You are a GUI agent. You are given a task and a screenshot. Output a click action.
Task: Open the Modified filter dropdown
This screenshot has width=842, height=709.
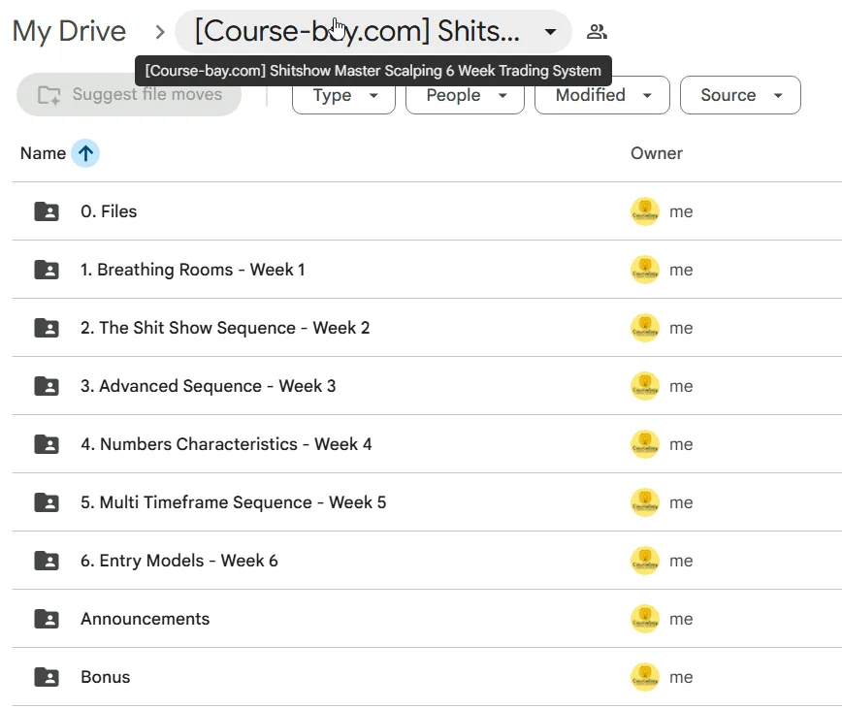point(602,95)
